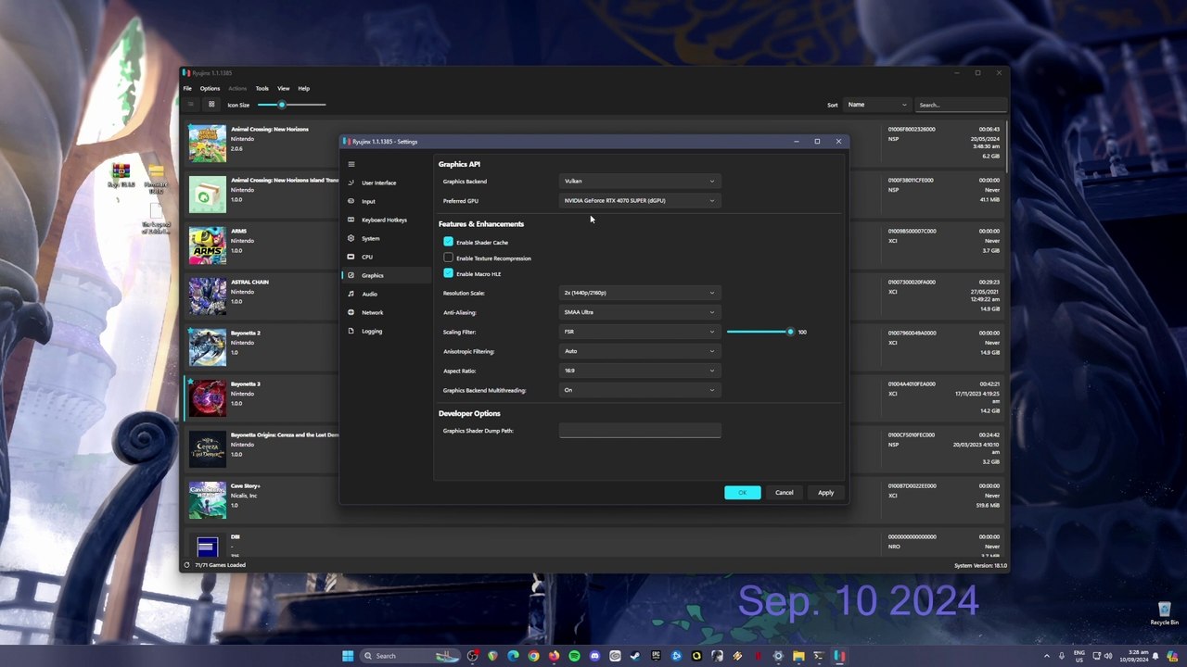Viewport: 1187px width, 667px height.
Task: Open the View menu
Action: point(284,88)
